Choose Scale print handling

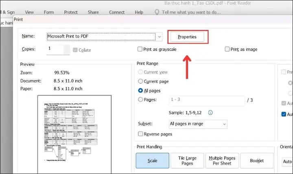153,161
